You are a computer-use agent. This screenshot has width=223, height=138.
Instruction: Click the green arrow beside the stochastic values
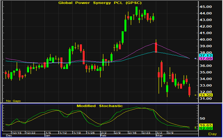click(196, 128)
